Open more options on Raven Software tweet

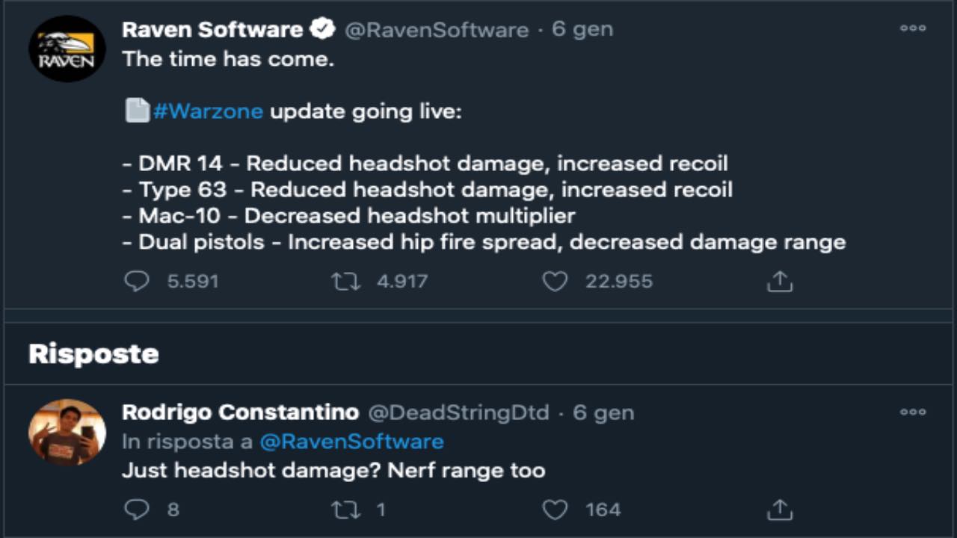[913, 29]
